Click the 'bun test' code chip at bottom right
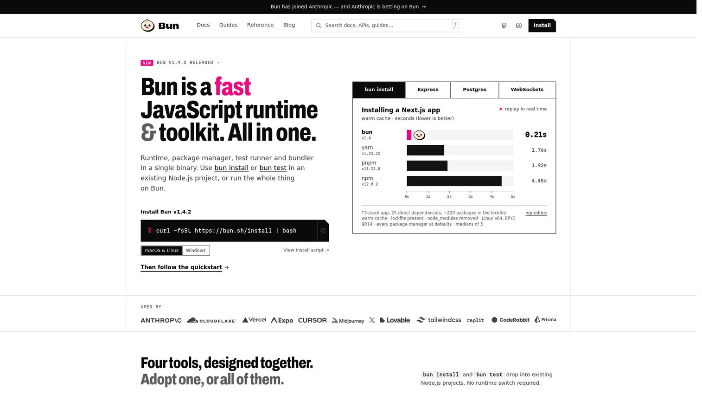 point(489,375)
